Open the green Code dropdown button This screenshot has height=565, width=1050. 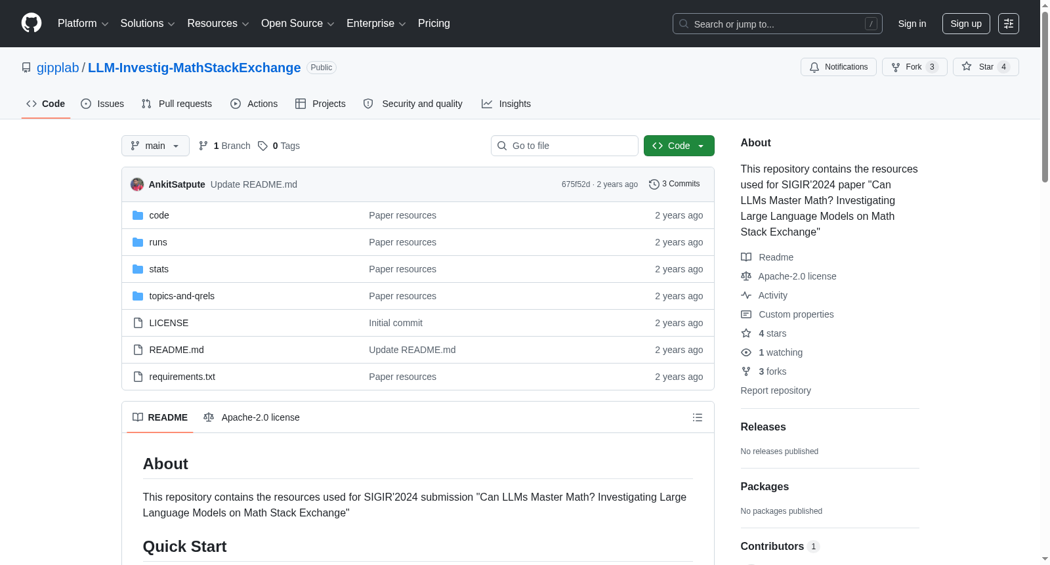pos(679,146)
